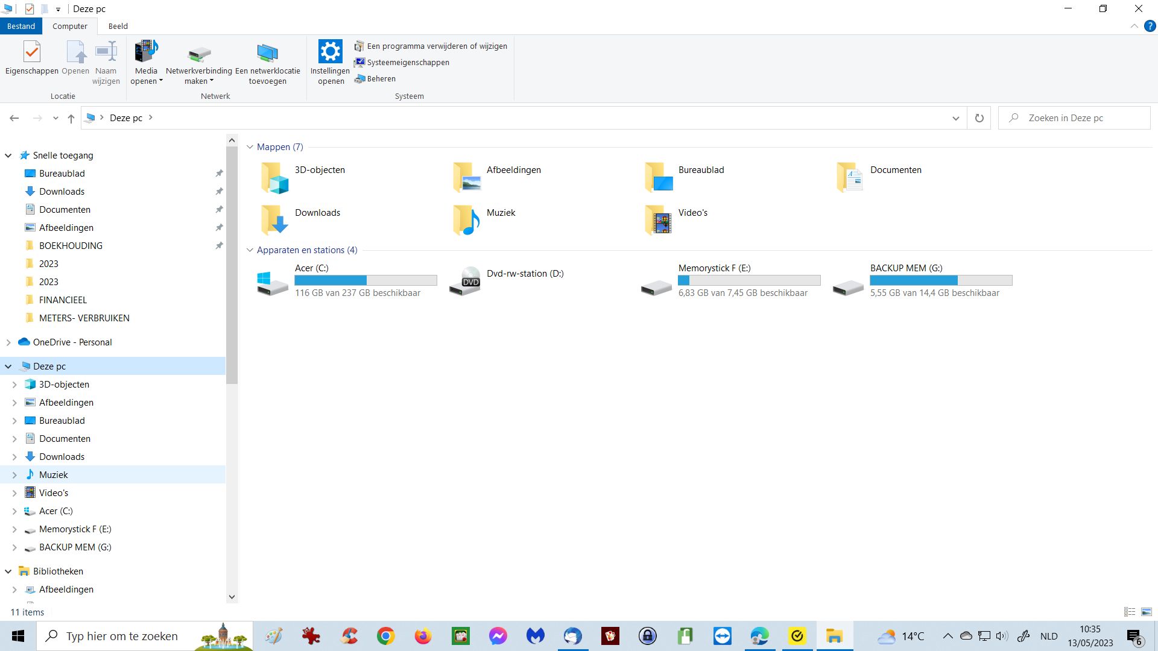Click the Eigenschappen ribbon icon

click(31, 52)
